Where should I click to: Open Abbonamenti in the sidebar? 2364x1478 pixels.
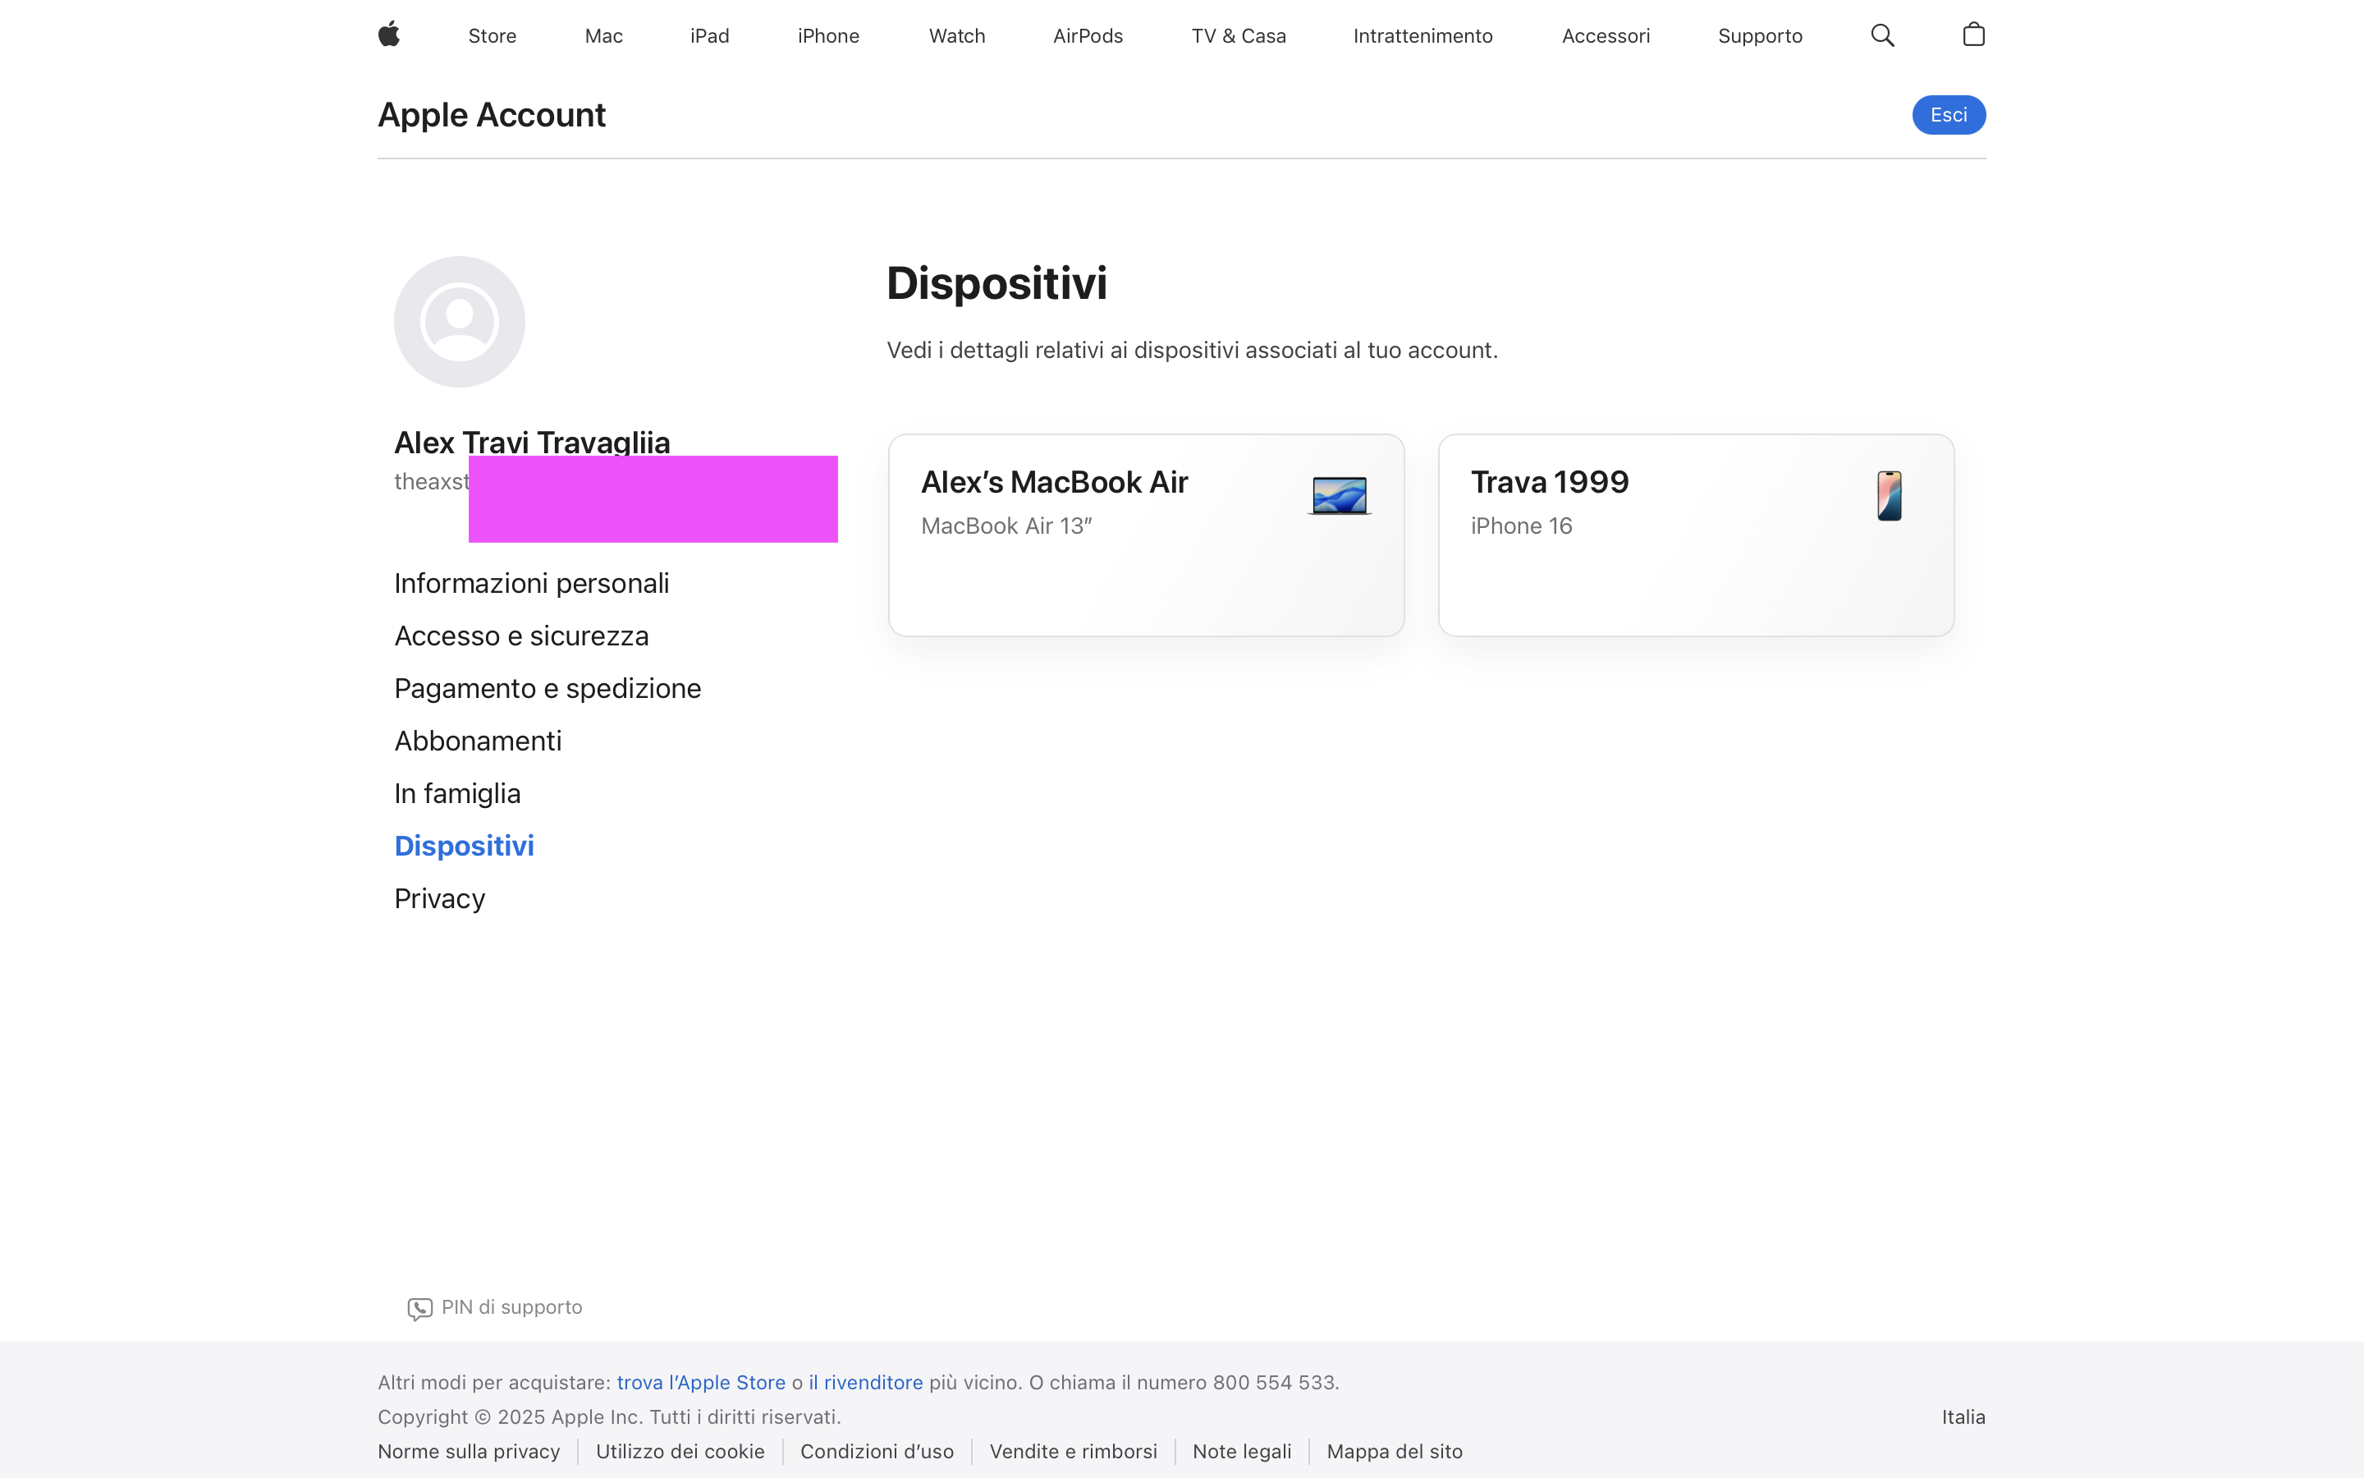tap(478, 741)
